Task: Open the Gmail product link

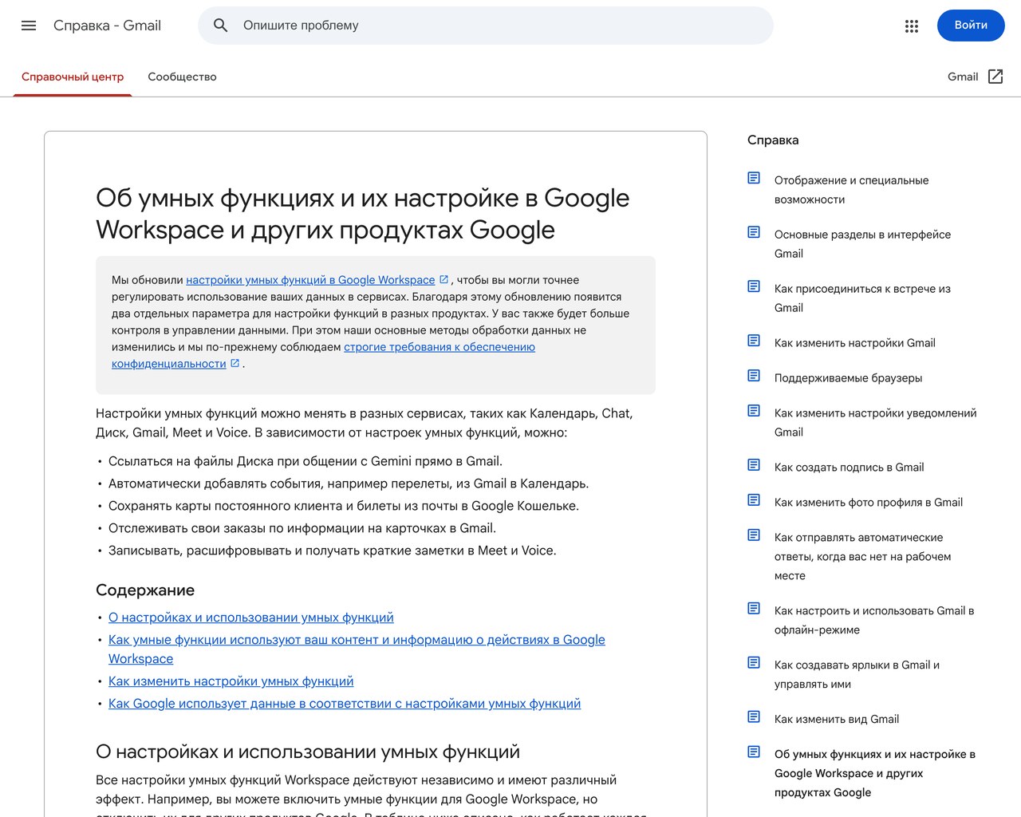Action: tap(962, 77)
